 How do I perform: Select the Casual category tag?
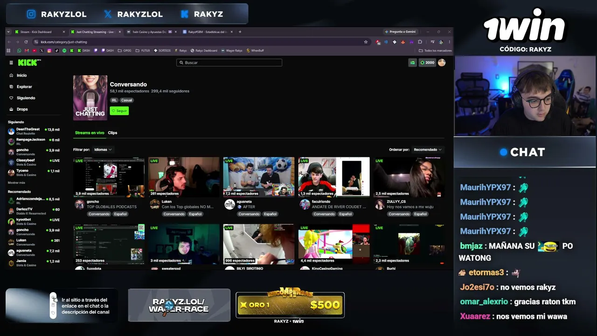click(x=127, y=100)
